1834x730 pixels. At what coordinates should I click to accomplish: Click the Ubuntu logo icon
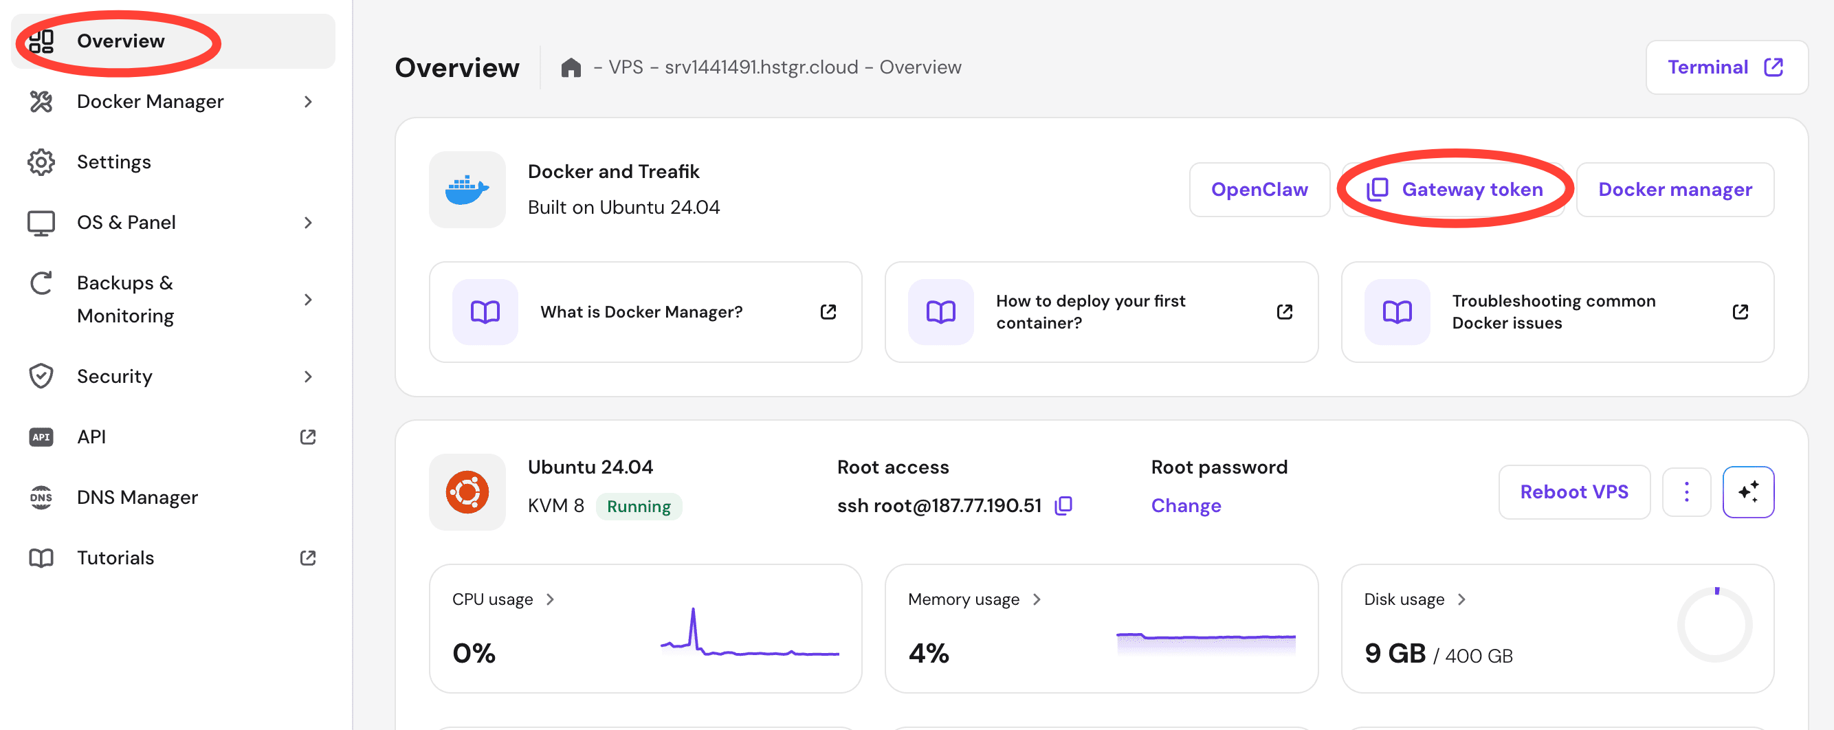click(x=467, y=492)
